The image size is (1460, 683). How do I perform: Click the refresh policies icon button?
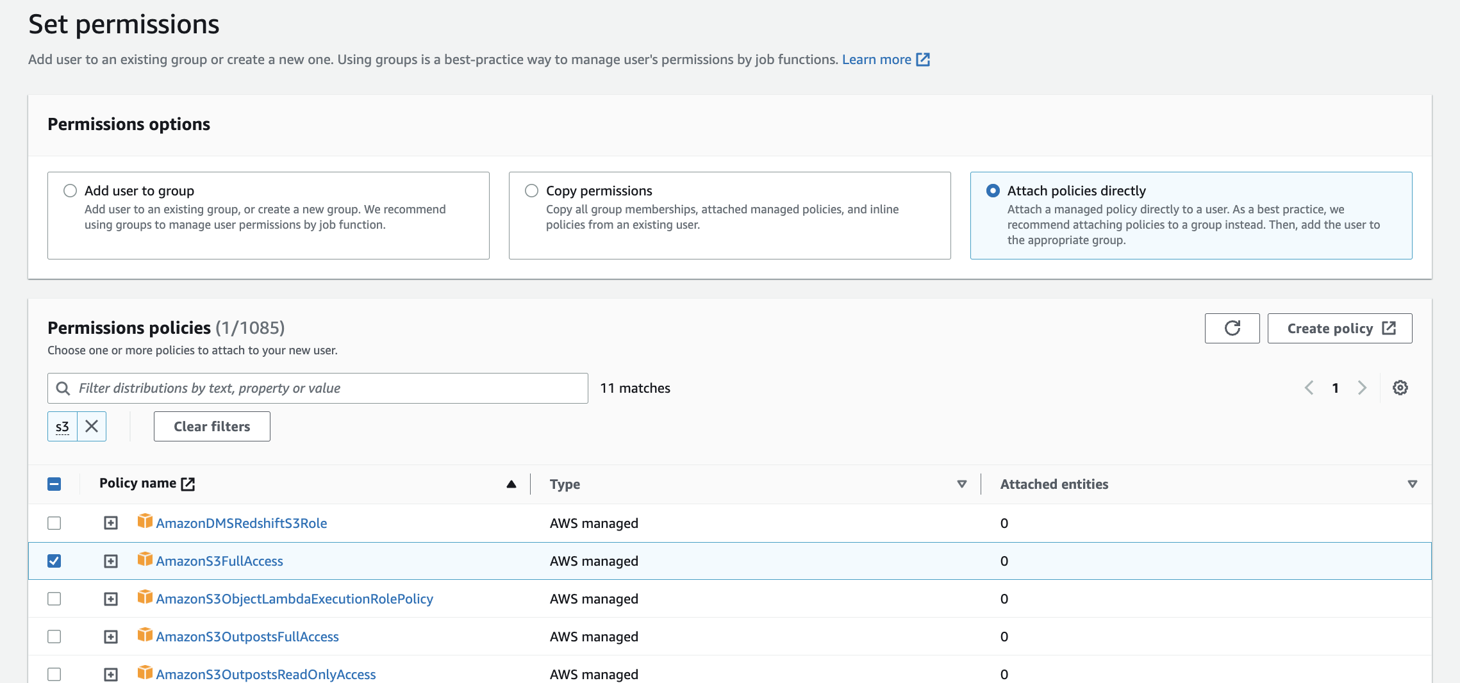[1232, 328]
